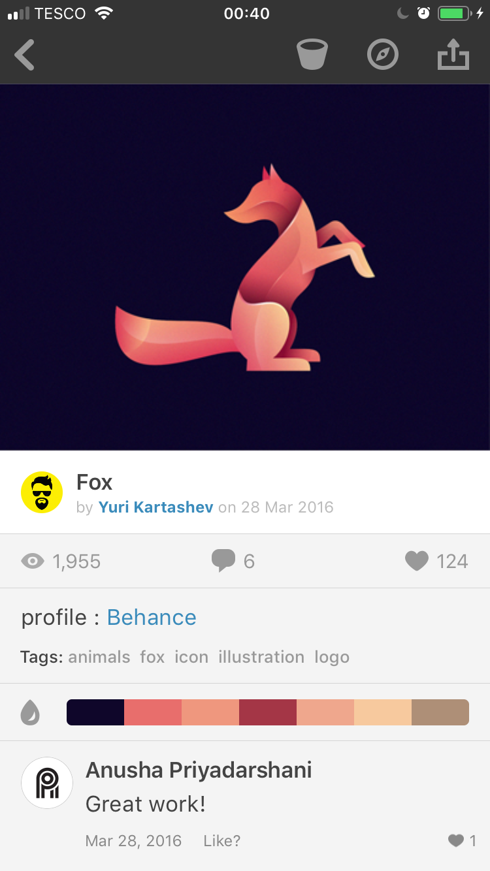Tap the share icon
490x871 pixels.
click(453, 55)
